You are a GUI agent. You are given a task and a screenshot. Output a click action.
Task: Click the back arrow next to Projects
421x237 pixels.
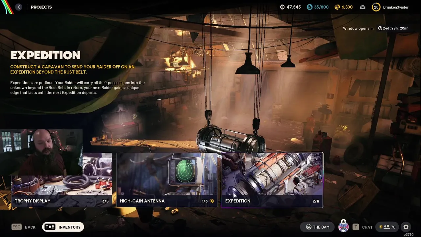[x=19, y=7]
